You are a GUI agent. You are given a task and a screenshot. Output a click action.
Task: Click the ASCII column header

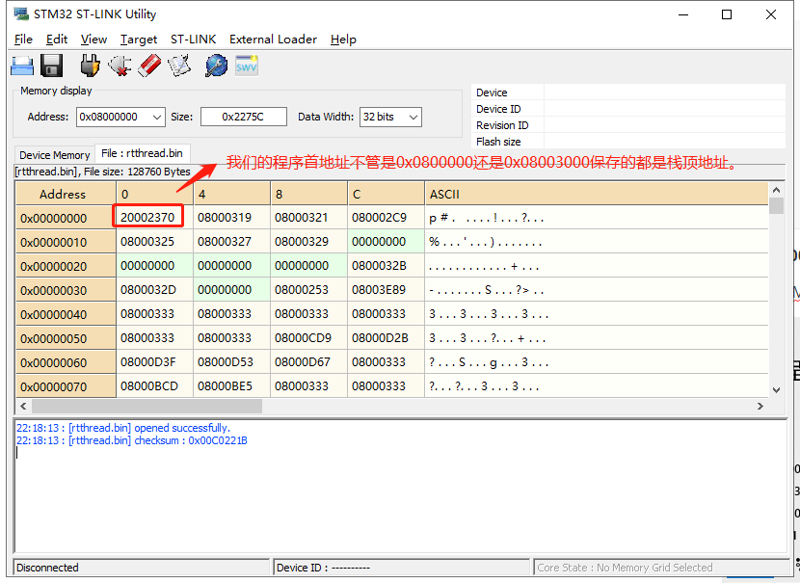pos(444,194)
